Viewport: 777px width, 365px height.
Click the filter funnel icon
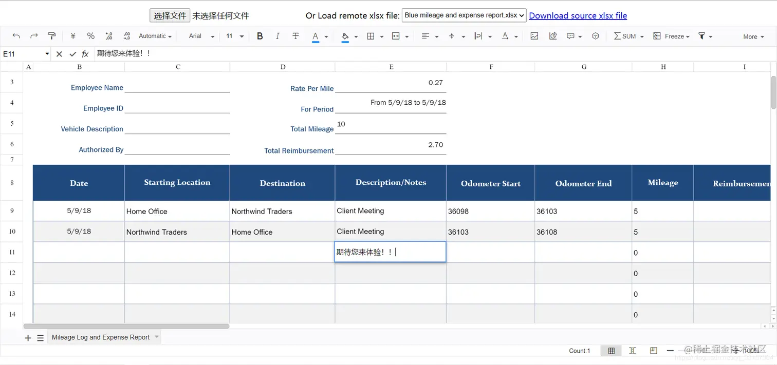pyautogui.click(x=701, y=36)
